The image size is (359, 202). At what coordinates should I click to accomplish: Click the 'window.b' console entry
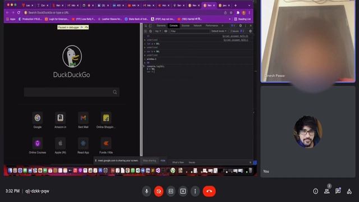click(x=151, y=59)
